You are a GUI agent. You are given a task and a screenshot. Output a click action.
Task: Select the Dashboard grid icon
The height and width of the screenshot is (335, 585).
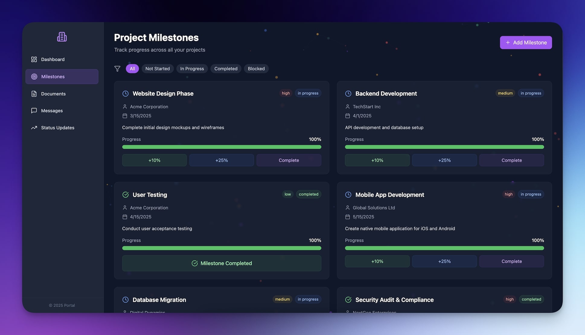(x=34, y=59)
